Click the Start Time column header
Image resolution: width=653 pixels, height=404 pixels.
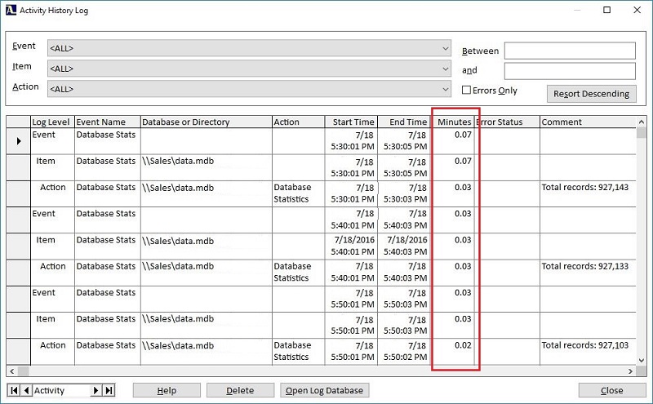[x=352, y=122]
